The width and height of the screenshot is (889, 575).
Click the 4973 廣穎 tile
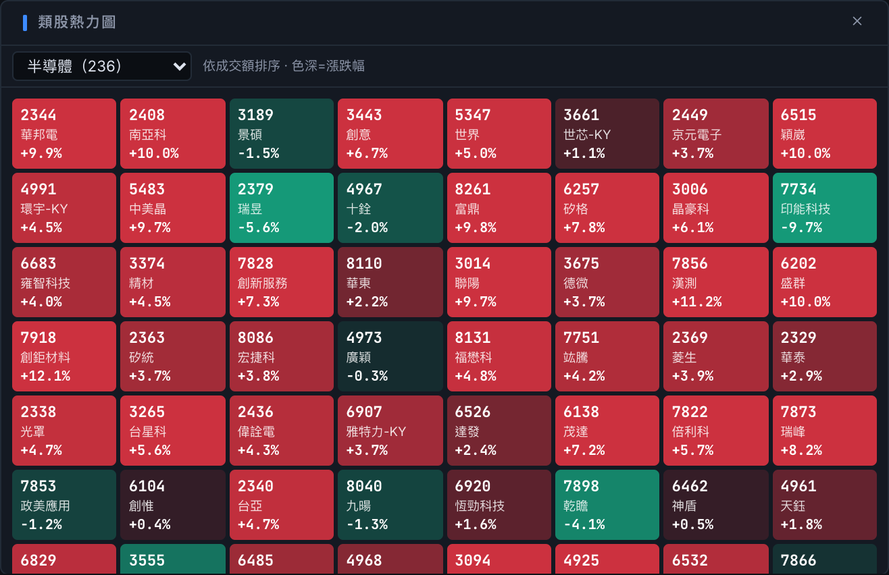pyautogui.click(x=390, y=356)
